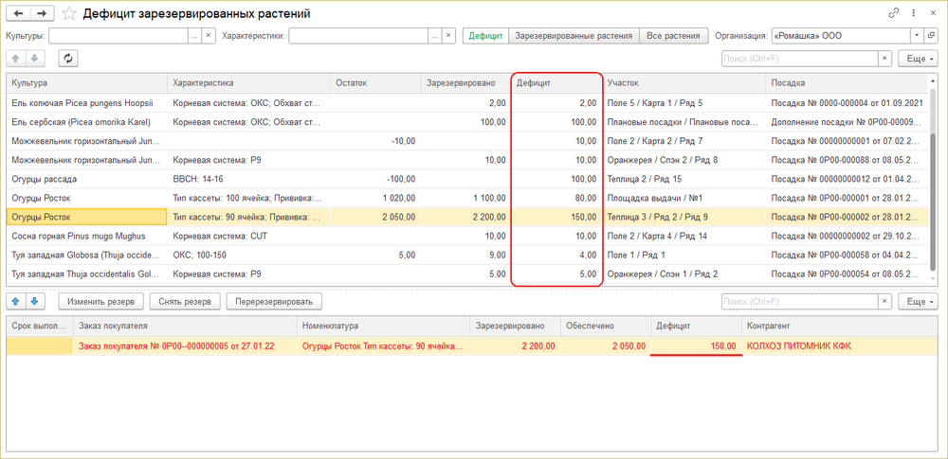This screenshot has width=948, height=459.
Task: Click the back navigation arrow
Action: click(x=18, y=14)
